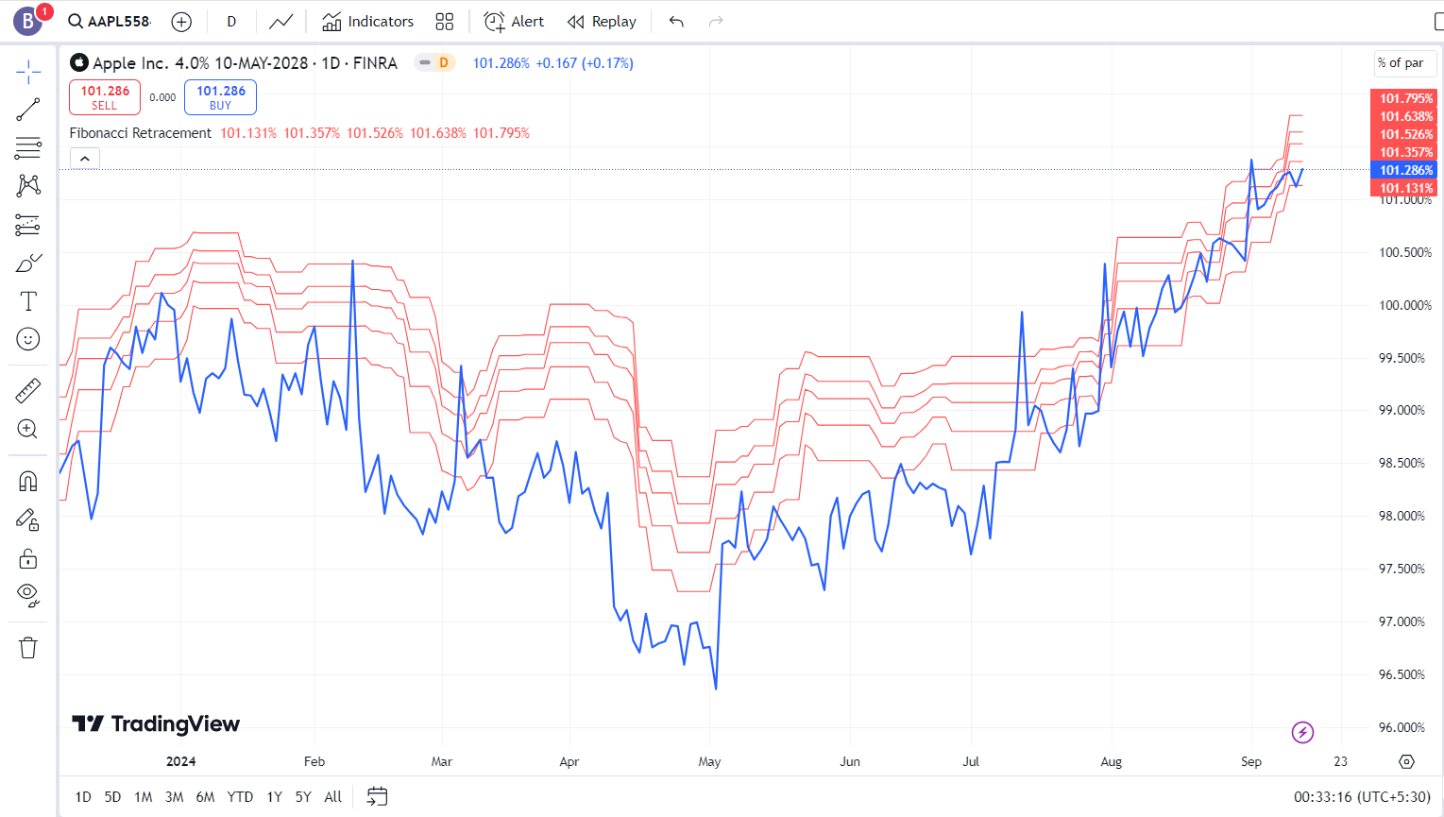
Task: Open the % of par price unit selector
Action: click(1405, 63)
